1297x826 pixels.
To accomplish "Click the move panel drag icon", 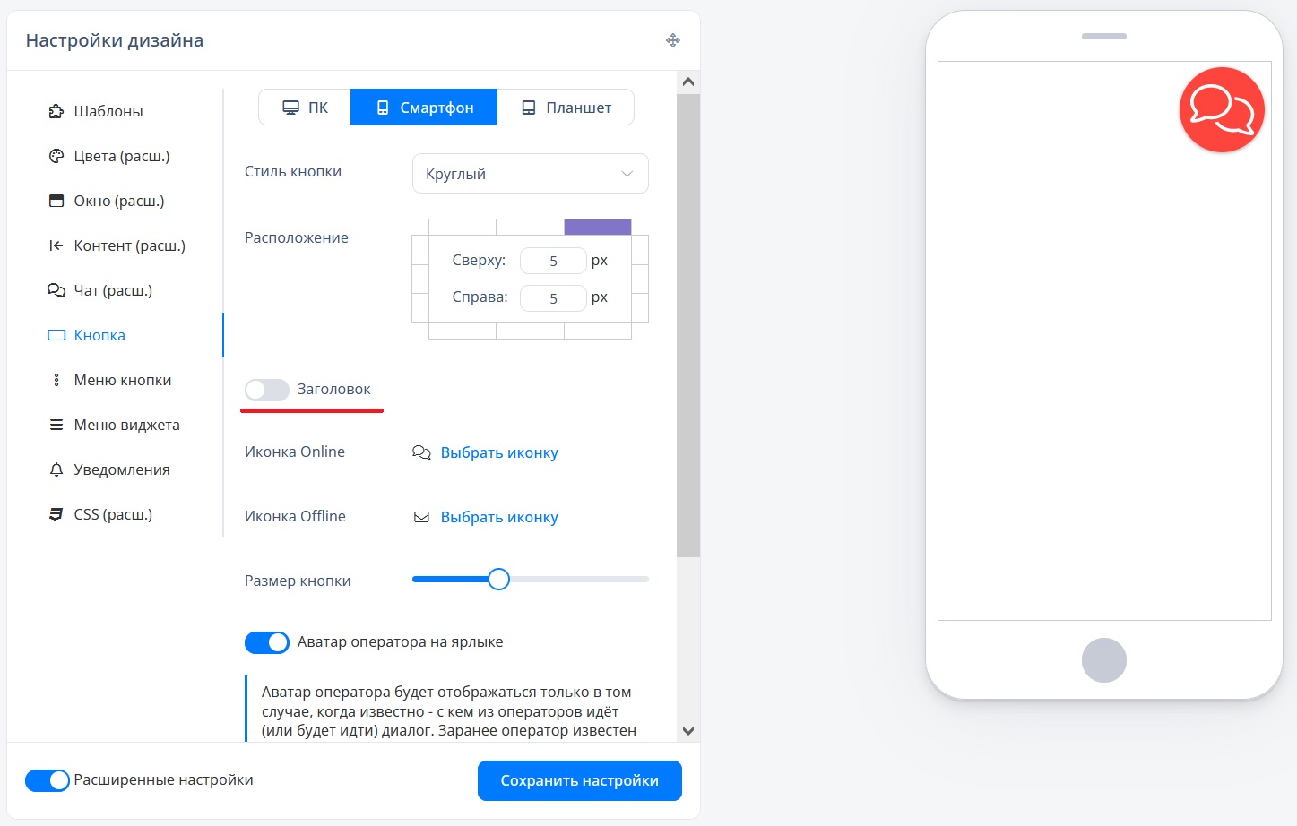I will [673, 40].
